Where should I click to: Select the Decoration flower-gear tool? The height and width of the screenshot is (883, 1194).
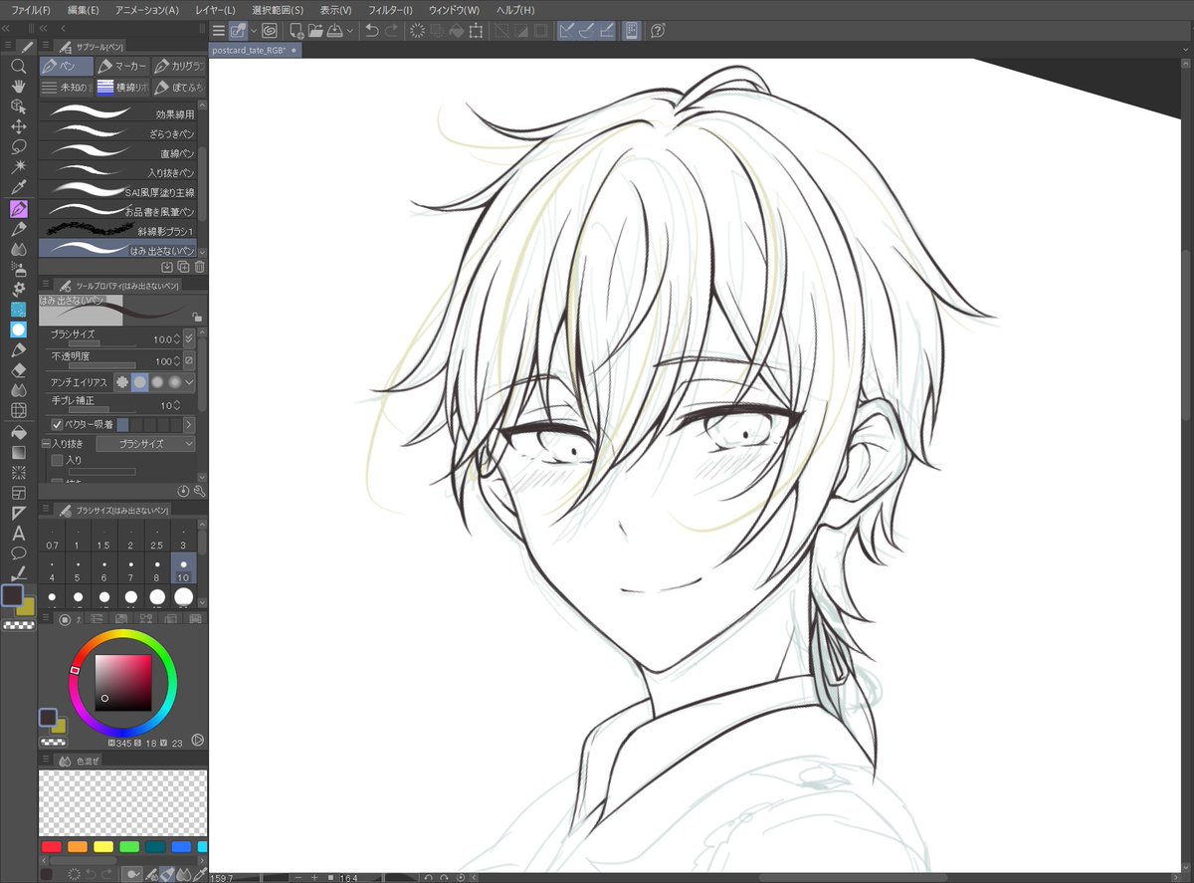click(18, 289)
